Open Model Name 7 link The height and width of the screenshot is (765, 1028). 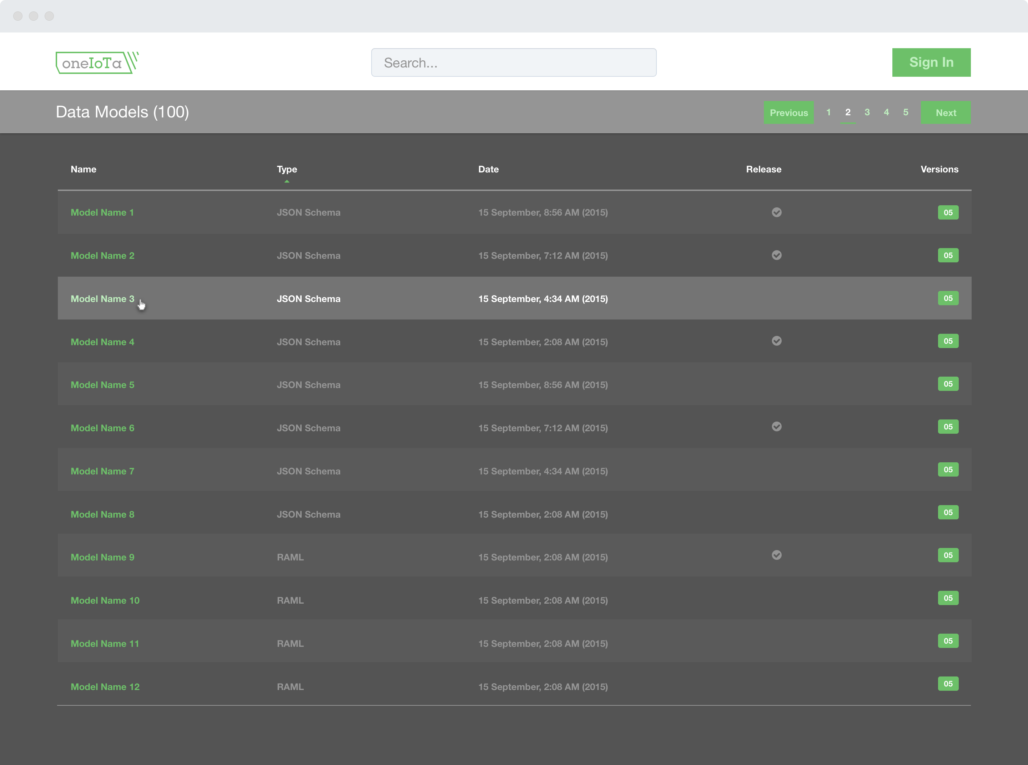click(102, 471)
